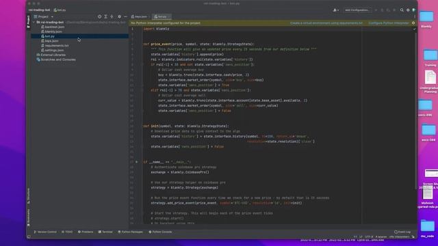
Task: Click the Debug icon in top toolbar
Action: pos(382,10)
